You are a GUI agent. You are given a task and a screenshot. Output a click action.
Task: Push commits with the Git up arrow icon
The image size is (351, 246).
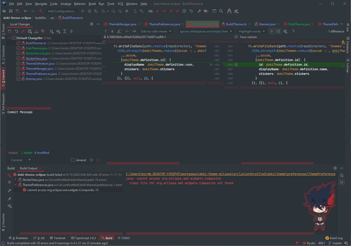(x=171, y=11)
